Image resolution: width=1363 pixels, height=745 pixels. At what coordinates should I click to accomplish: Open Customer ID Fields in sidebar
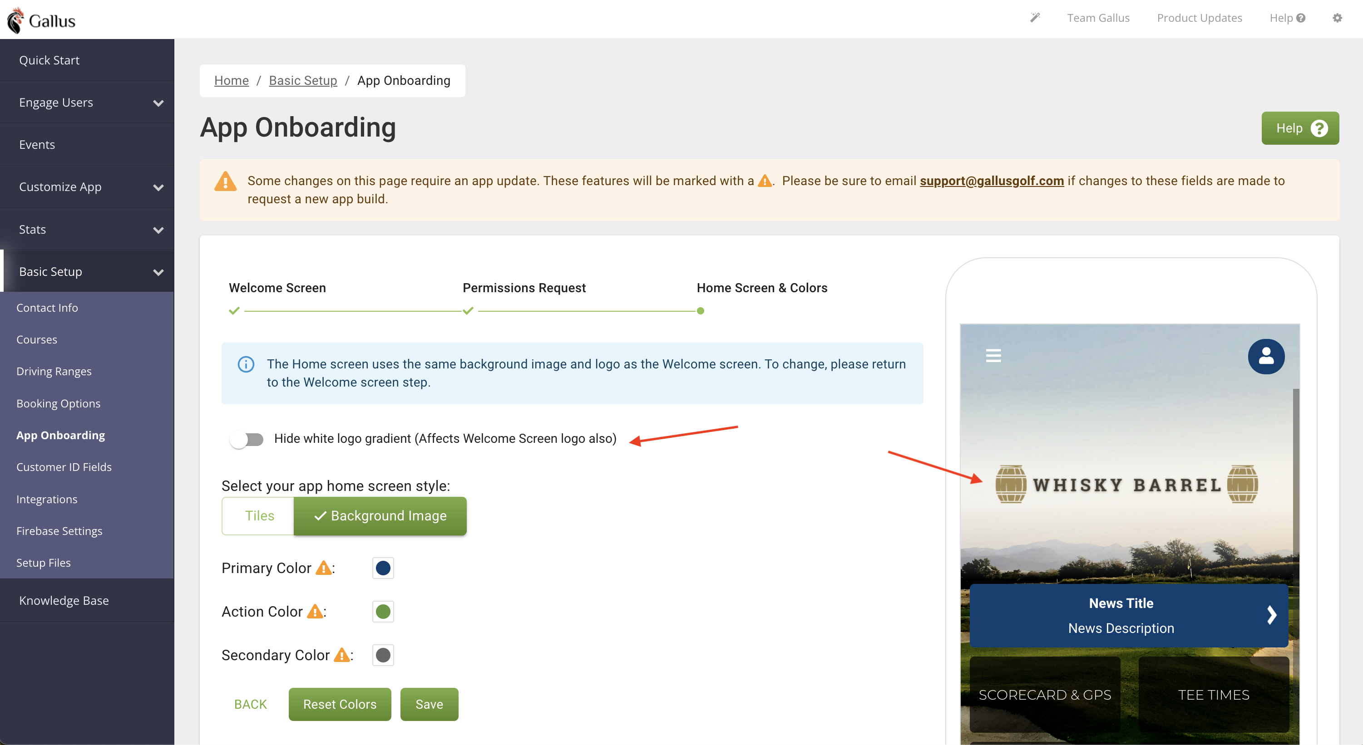coord(64,467)
